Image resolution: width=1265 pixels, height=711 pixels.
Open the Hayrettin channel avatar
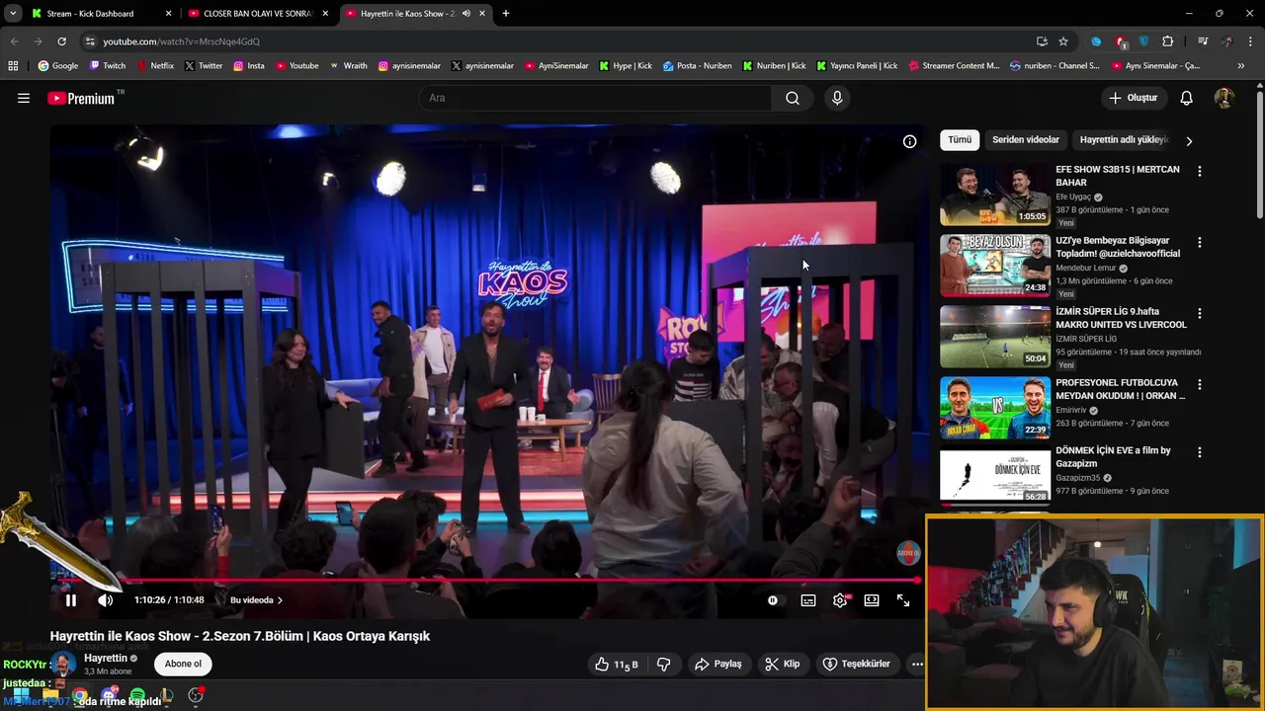63,664
